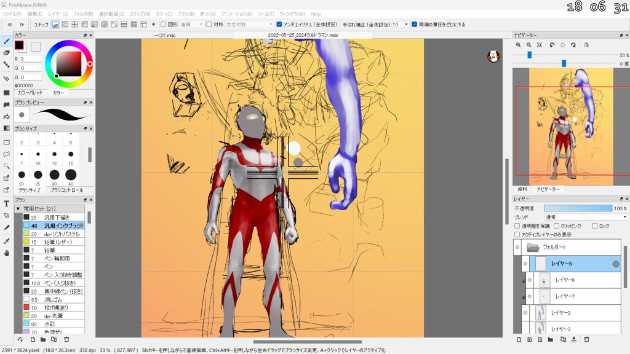Check アクティブレイヤーのみ表示
Image resolution: width=630 pixels, height=354 pixels.
coord(517,234)
